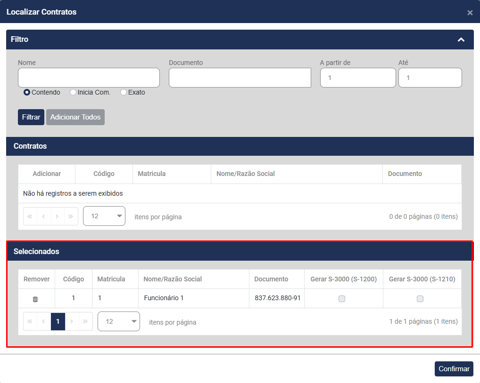Close the Localizar Contratos dialog
480x383 pixels.
click(x=470, y=13)
